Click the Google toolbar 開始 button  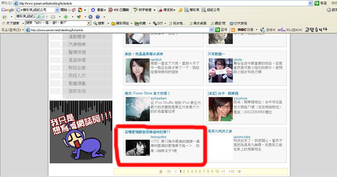64,10
